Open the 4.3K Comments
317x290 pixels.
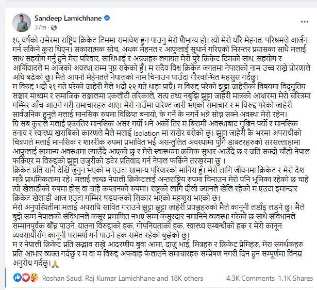[251, 278]
